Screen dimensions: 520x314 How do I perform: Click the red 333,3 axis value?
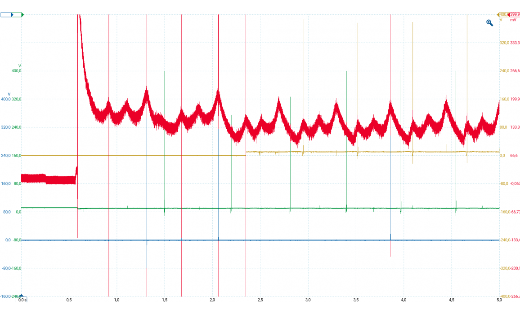(515, 43)
